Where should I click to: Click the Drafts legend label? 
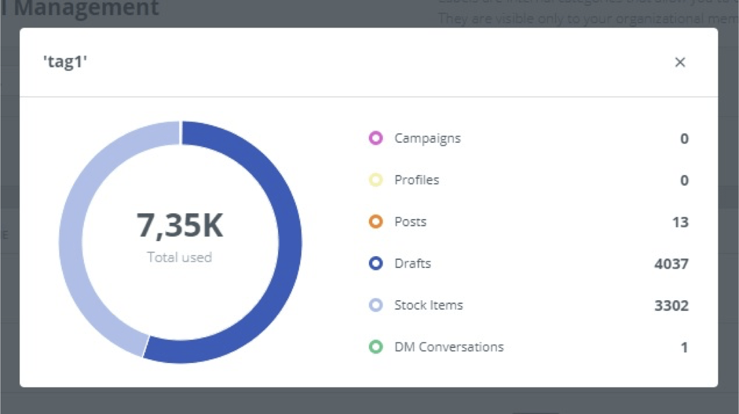tap(413, 264)
